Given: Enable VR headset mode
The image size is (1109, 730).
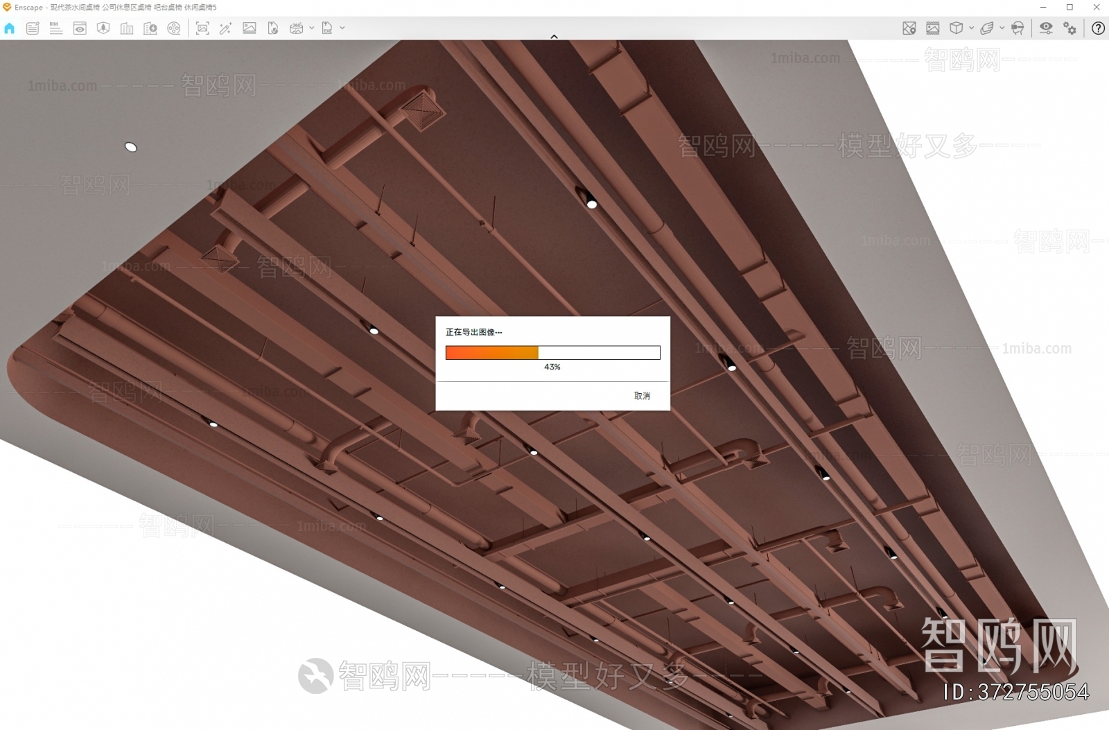Looking at the screenshot, I should click(1018, 28).
